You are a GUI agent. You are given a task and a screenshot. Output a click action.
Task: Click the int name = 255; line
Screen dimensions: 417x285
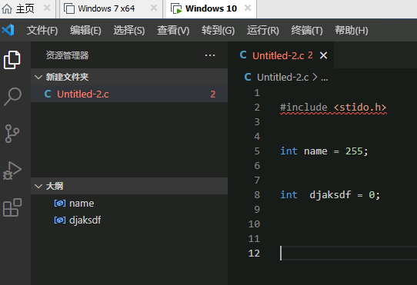(324, 151)
